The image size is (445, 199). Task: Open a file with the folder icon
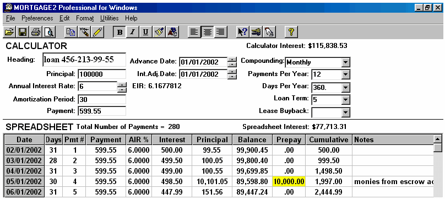[x=10, y=33]
